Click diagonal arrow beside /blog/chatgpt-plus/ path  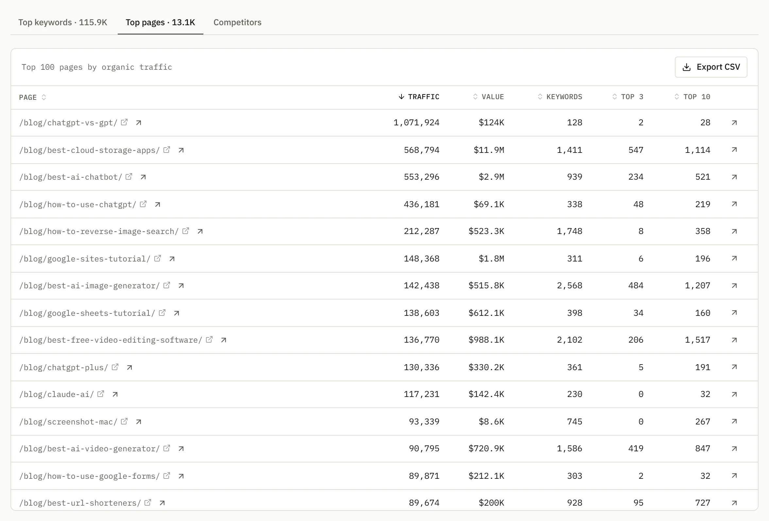pyautogui.click(x=129, y=367)
